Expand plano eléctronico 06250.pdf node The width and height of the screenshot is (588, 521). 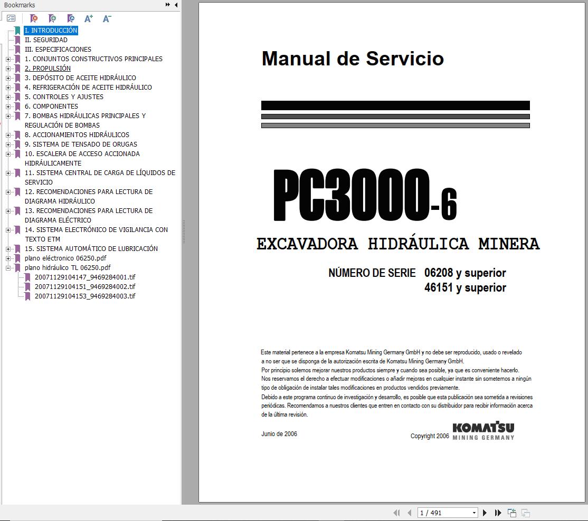[x=8, y=258]
